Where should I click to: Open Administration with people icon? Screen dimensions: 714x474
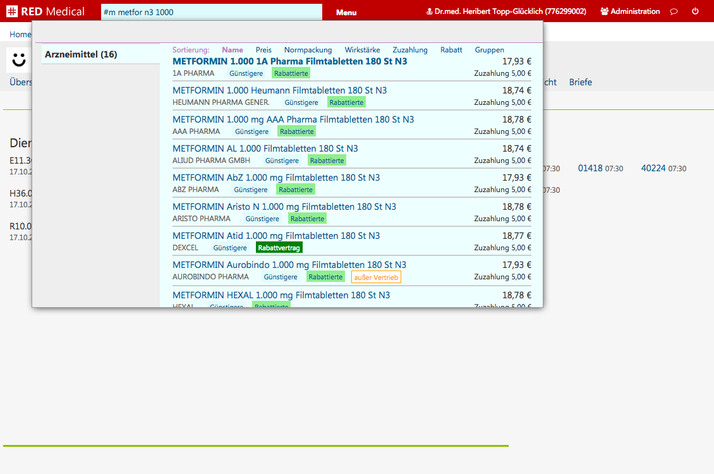point(630,11)
